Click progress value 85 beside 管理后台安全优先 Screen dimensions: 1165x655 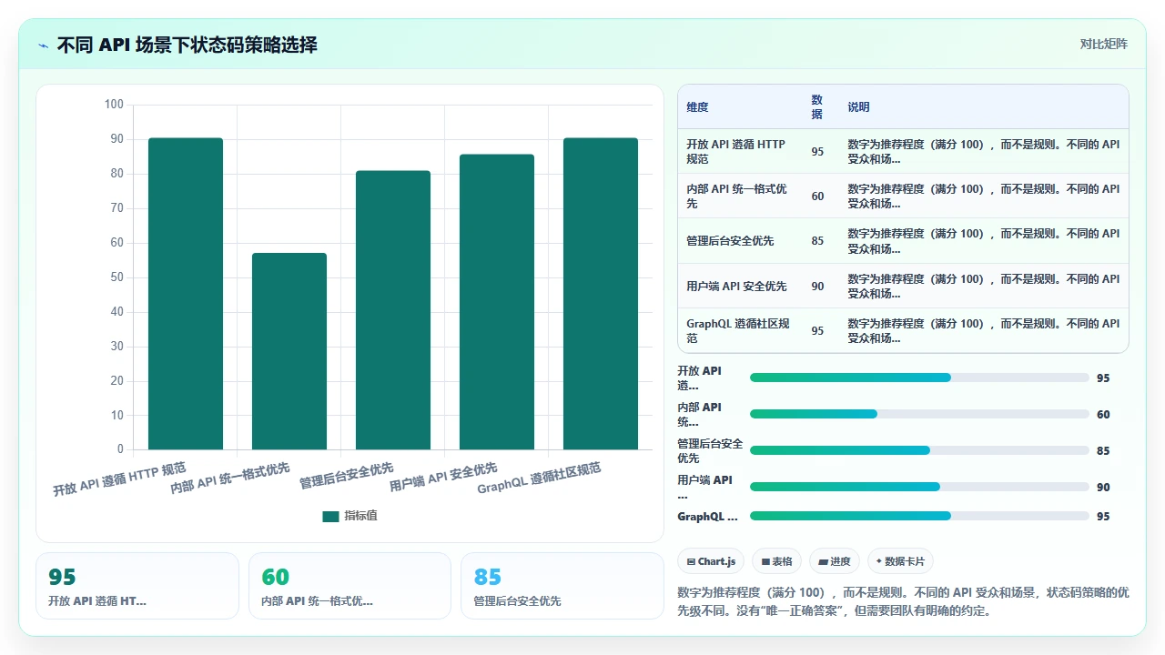coord(1103,450)
